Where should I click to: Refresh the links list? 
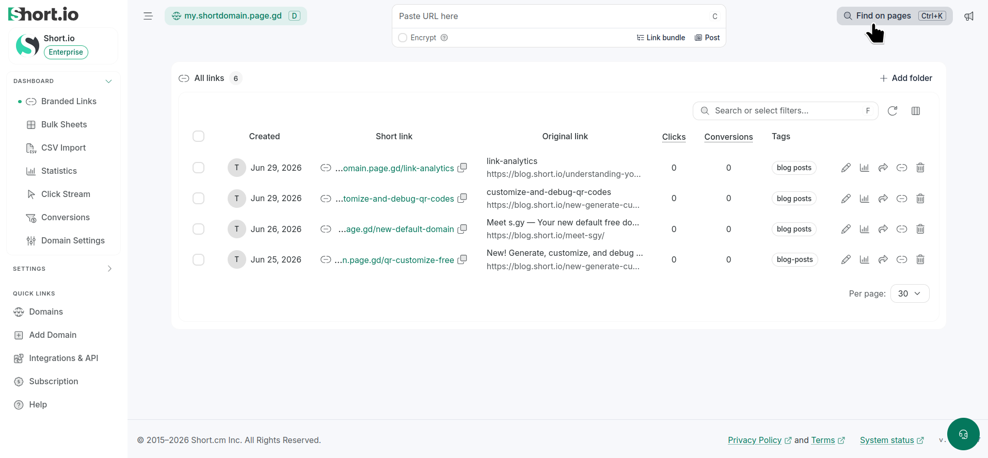tap(893, 111)
